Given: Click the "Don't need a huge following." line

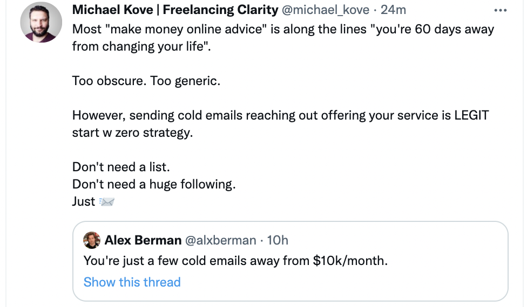Looking at the screenshot, I should (x=154, y=184).
